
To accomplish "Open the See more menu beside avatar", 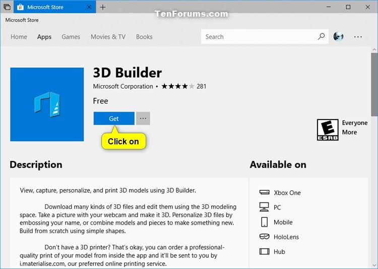I will coord(358,37).
